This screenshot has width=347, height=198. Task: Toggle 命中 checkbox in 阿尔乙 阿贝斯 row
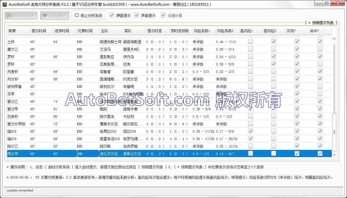coord(320,146)
